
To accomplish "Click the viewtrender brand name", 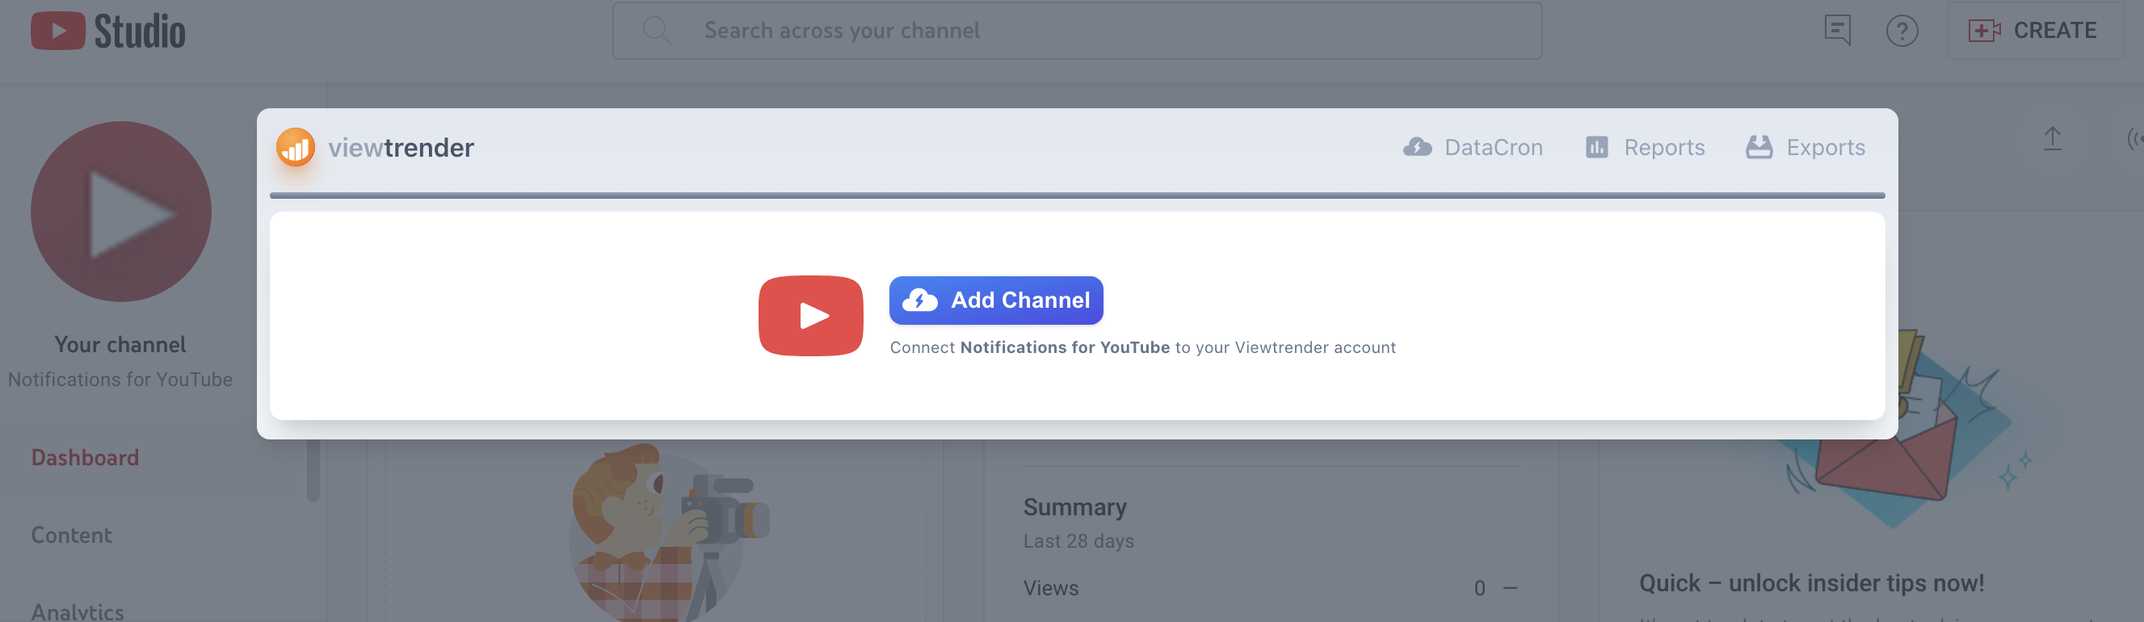I will click(x=401, y=147).
